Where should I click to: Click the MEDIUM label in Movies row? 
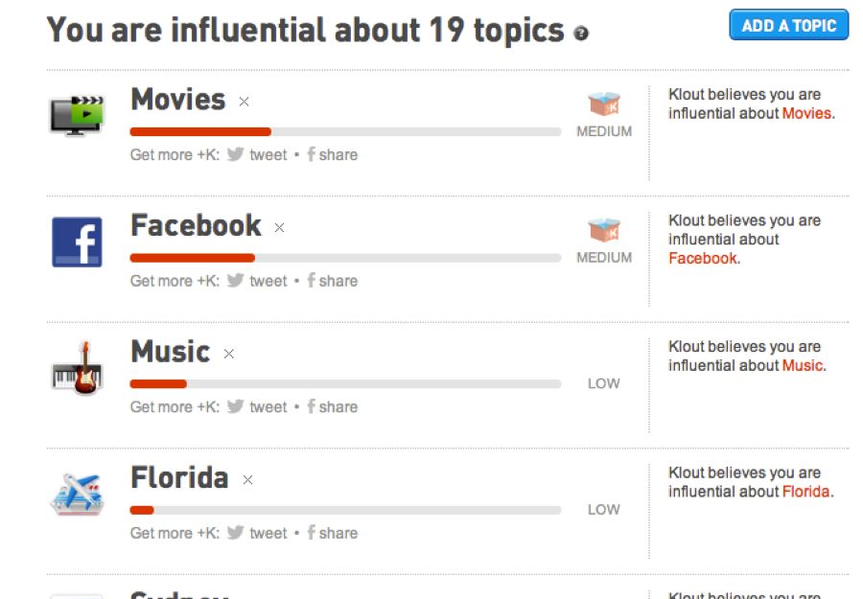pyautogui.click(x=604, y=131)
